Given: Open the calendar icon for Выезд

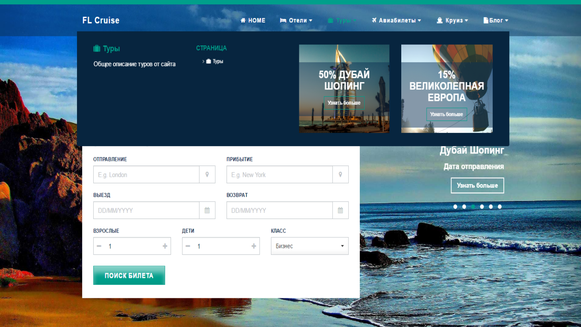Looking at the screenshot, I should tap(207, 210).
